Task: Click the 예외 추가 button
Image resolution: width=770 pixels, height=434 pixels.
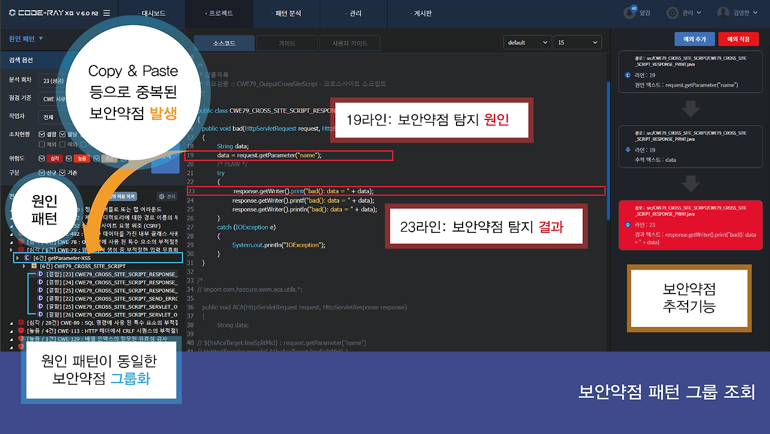Action: pos(694,39)
